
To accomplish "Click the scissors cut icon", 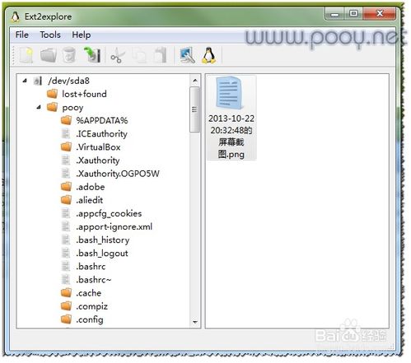I will (x=118, y=55).
